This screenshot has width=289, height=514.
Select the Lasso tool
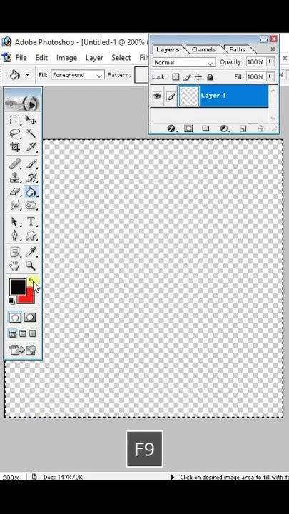[x=15, y=133]
